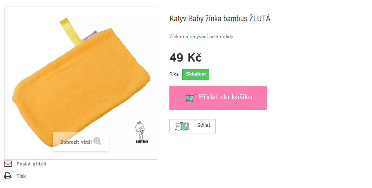This screenshot has height=188, width=372.
Task: Click the description Žínka na omývání
Action: pyautogui.click(x=201, y=37)
